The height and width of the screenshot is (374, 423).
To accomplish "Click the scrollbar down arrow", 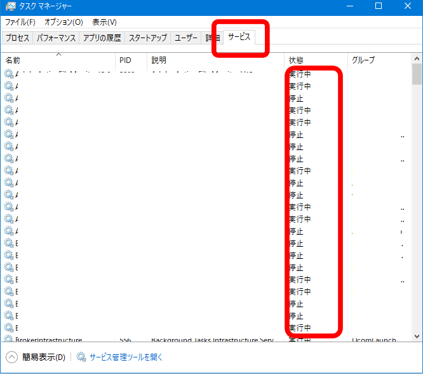I will (417, 336).
